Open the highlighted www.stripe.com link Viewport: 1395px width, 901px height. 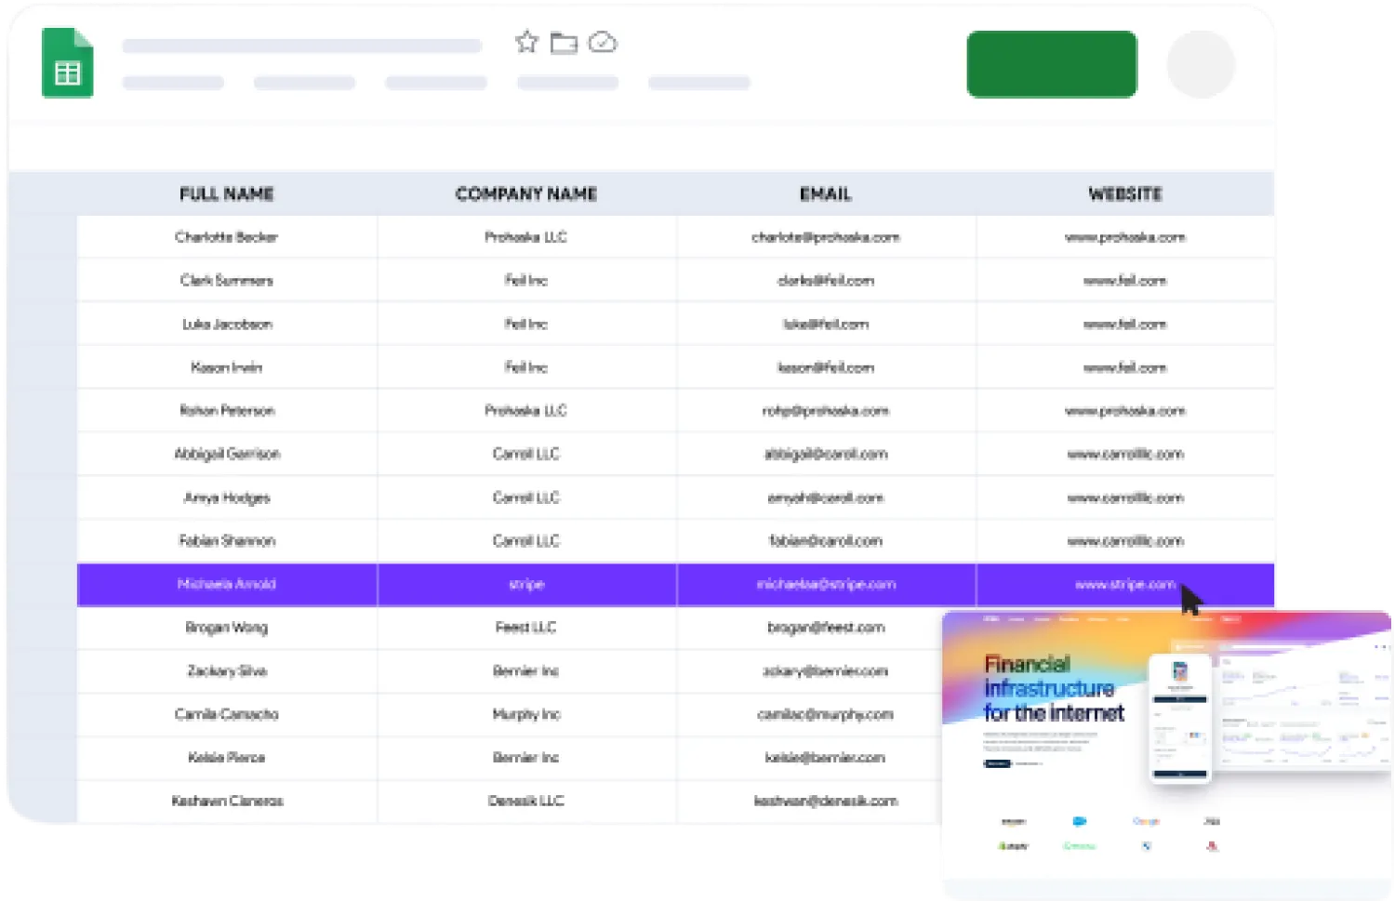pyautogui.click(x=1125, y=584)
